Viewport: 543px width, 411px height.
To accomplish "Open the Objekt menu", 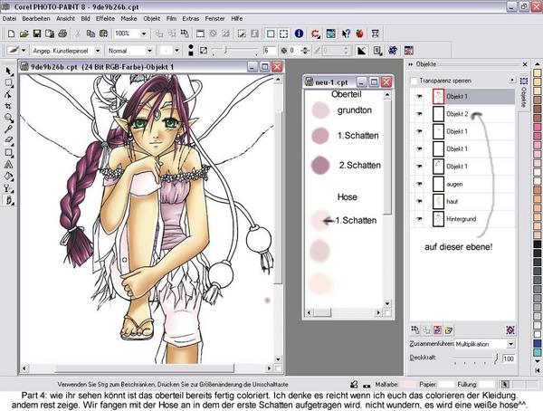I will pos(152,19).
